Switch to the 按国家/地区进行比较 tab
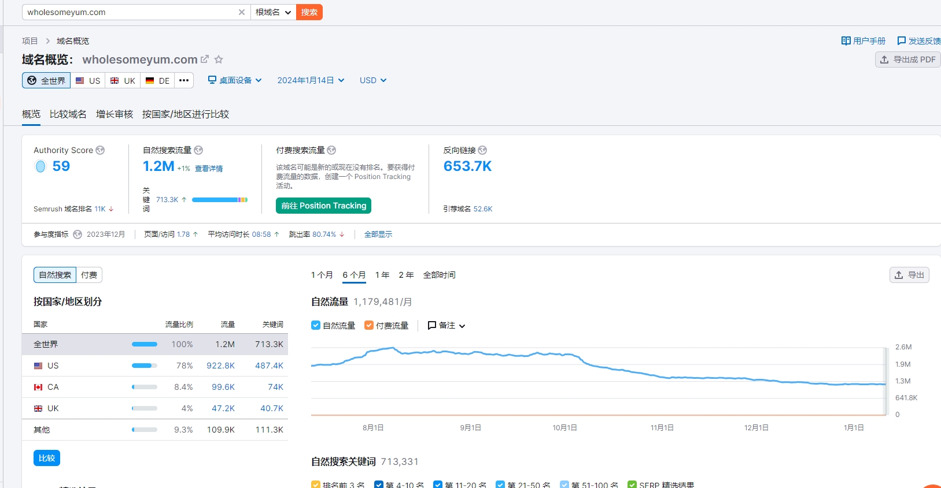 186,114
